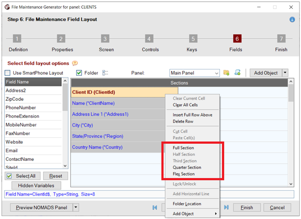Go to step 7 Finish
This screenshot has width=301, height=219.
(x=281, y=39)
